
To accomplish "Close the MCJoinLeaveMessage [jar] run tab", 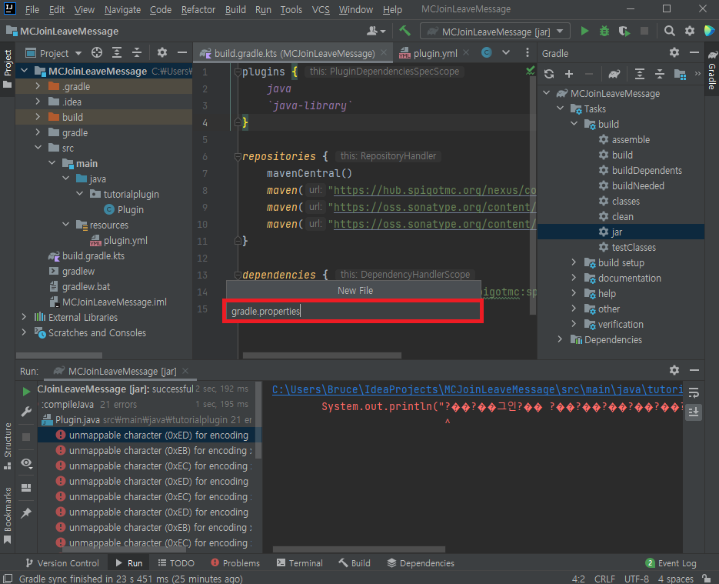I will pyautogui.click(x=185, y=371).
